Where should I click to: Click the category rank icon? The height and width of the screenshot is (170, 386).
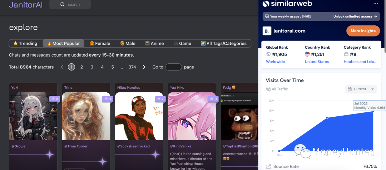pos(346,54)
